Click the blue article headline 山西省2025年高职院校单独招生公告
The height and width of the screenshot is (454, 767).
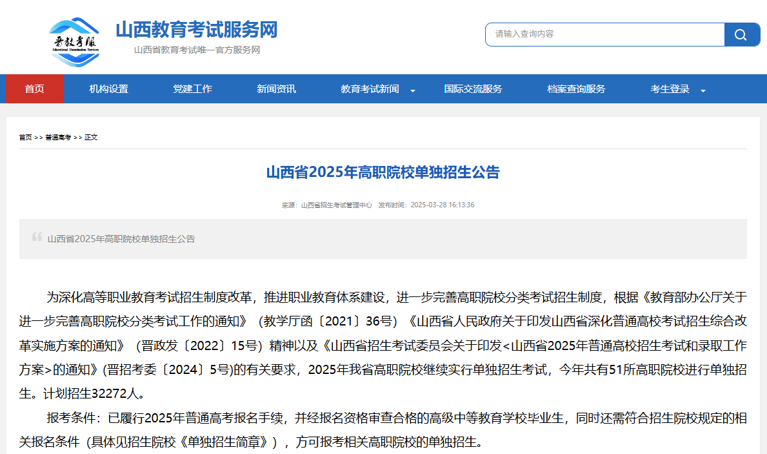pyautogui.click(x=383, y=172)
